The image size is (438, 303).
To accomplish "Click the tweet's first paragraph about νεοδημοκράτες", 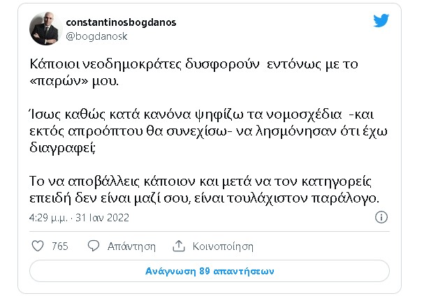I will click(194, 73).
